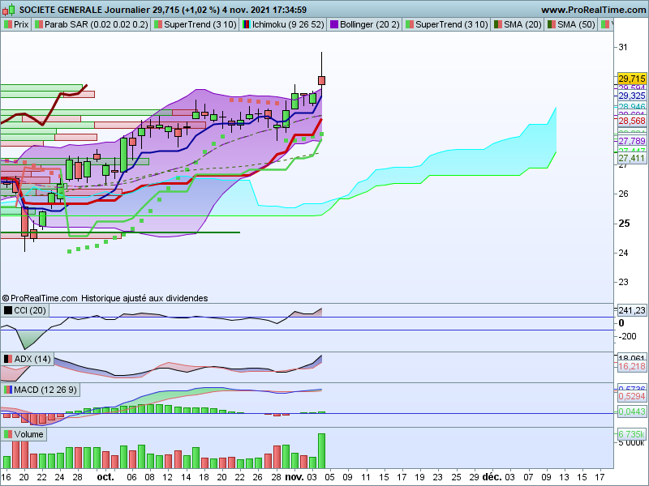This screenshot has height=486, width=649.
Task: Click the CCI value 241,23
Action: coord(632,310)
